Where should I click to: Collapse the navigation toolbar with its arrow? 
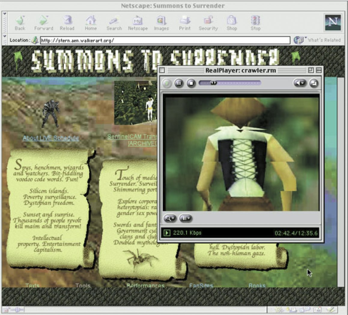coord(5,14)
